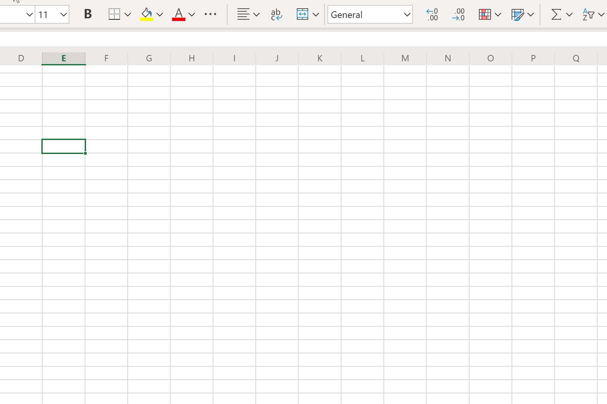The image size is (607, 404).
Task: Click format as table icon
Action: (x=517, y=14)
